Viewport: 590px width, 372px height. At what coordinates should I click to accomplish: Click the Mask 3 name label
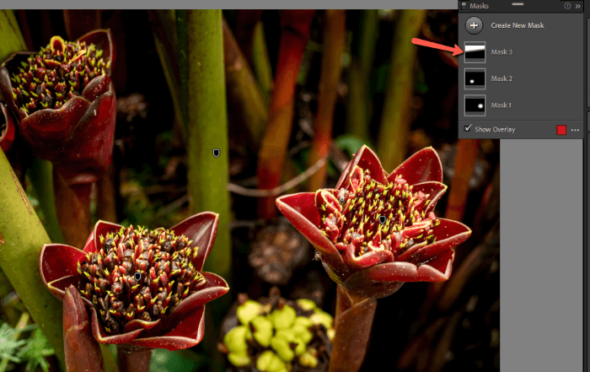pyautogui.click(x=501, y=52)
